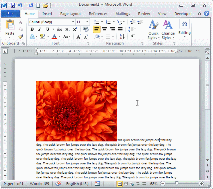Screen dimensions: 213x189
Task: Switch to the Page Layout tab
Action: click(70, 14)
